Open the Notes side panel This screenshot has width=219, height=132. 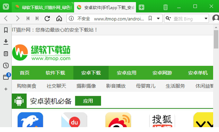6,54
